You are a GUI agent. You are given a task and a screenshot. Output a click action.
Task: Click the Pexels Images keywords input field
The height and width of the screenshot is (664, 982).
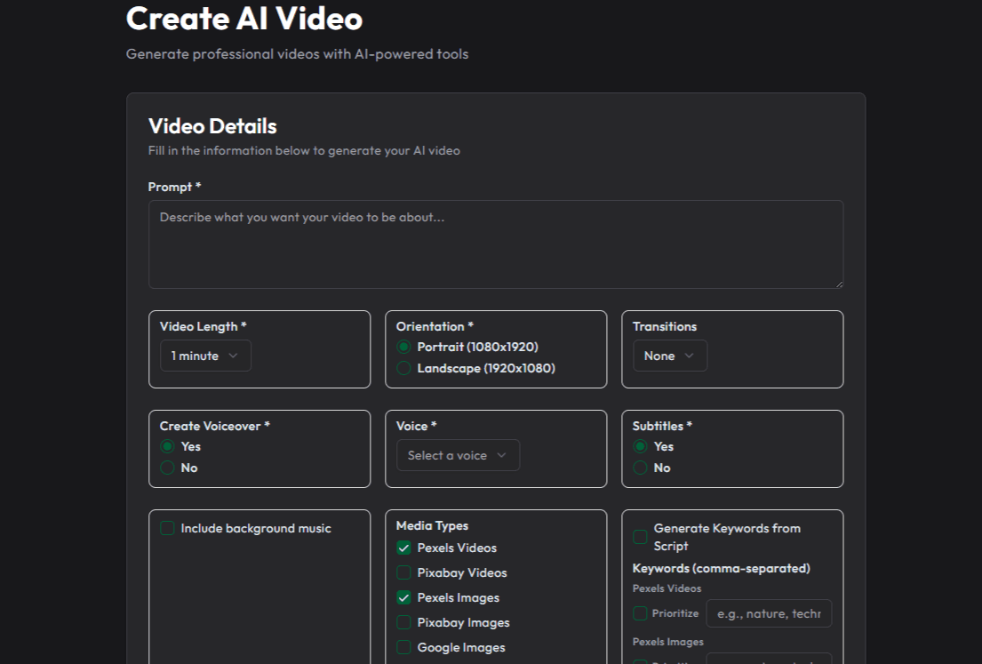point(769,661)
